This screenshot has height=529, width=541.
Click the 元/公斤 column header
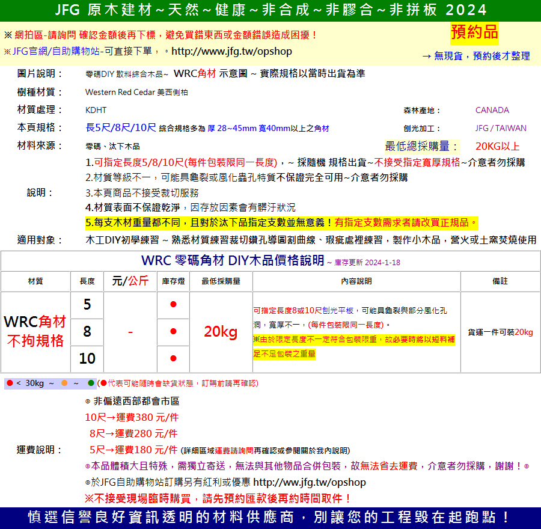click(x=130, y=281)
